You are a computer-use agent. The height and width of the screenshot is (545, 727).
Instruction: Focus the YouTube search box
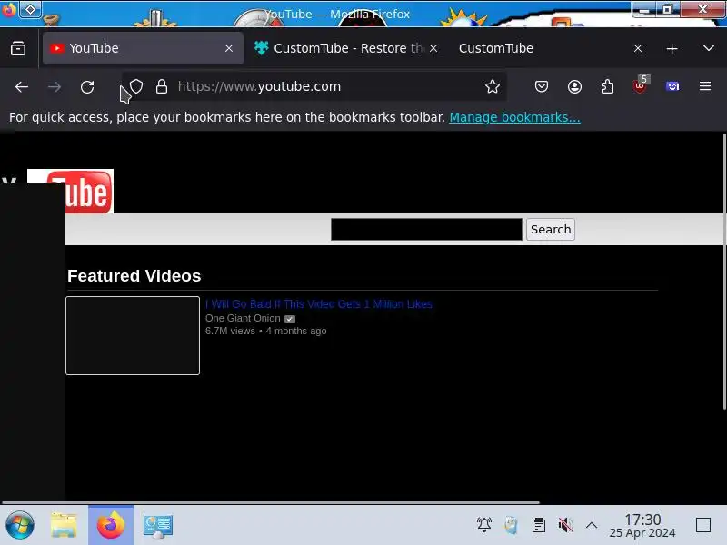click(x=426, y=230)
